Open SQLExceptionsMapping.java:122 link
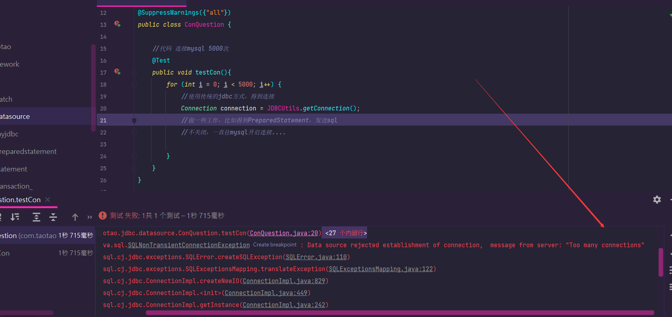Screen dimensions: 672x317 click(x=381, y=269)
